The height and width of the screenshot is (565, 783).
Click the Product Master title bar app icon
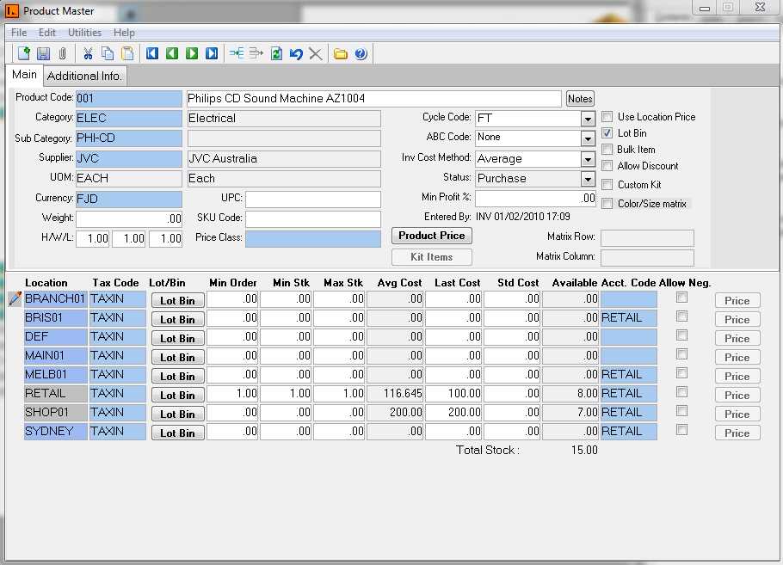coord(12,10)
